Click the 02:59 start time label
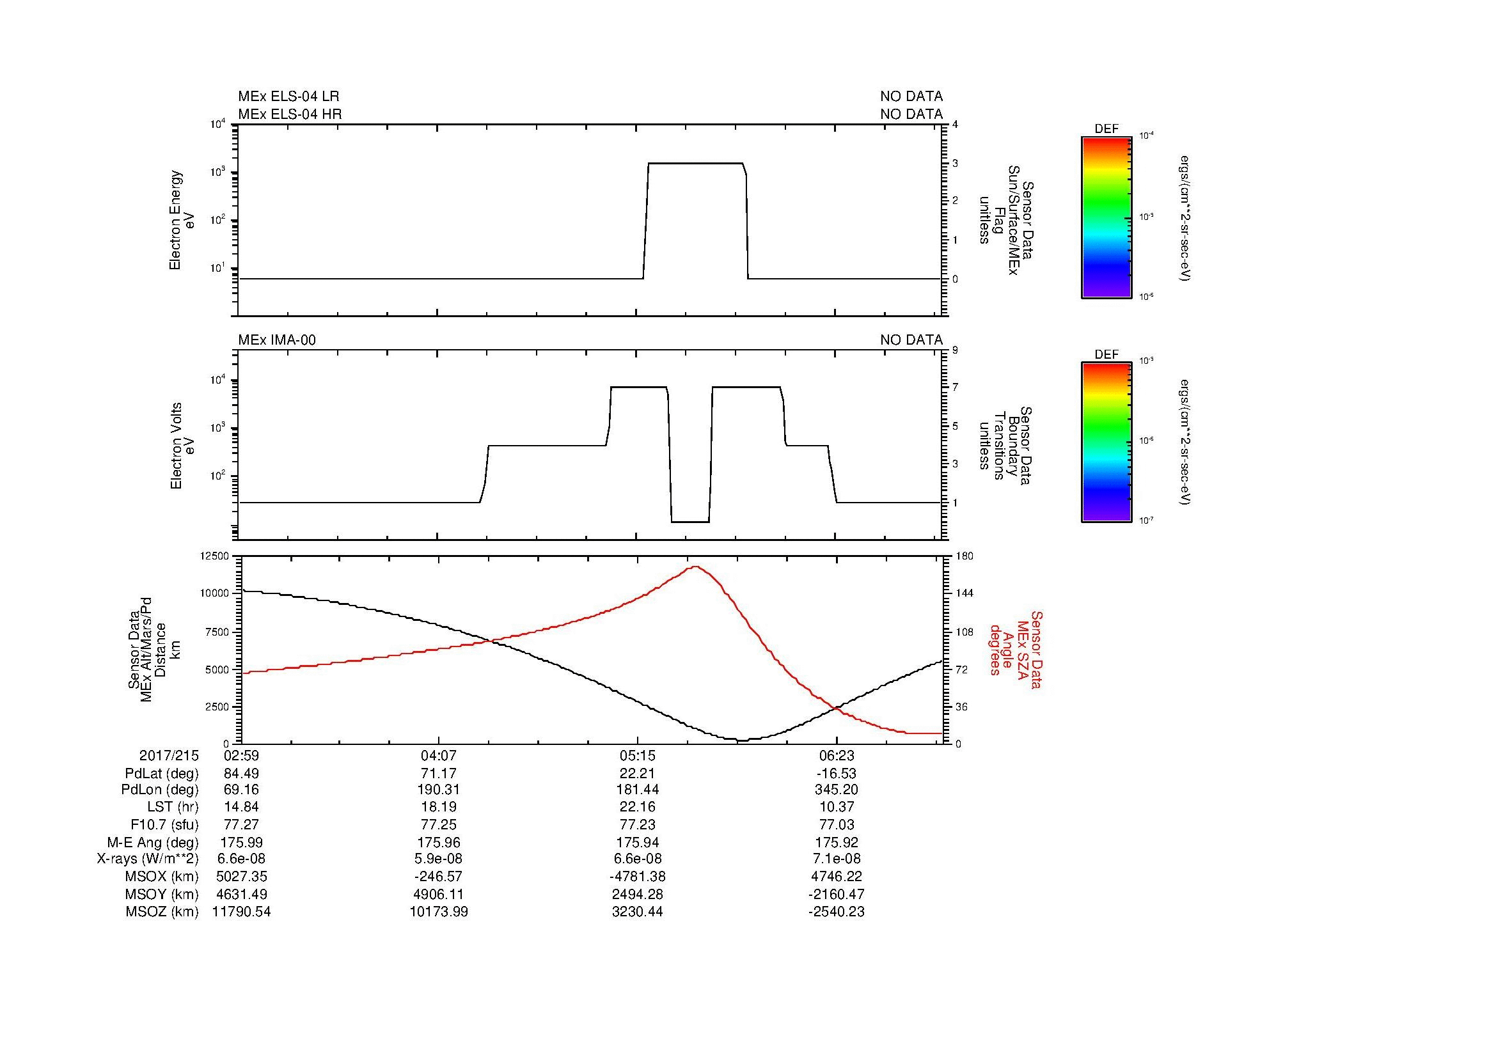1496x1057 pixels. coord(241,756)
